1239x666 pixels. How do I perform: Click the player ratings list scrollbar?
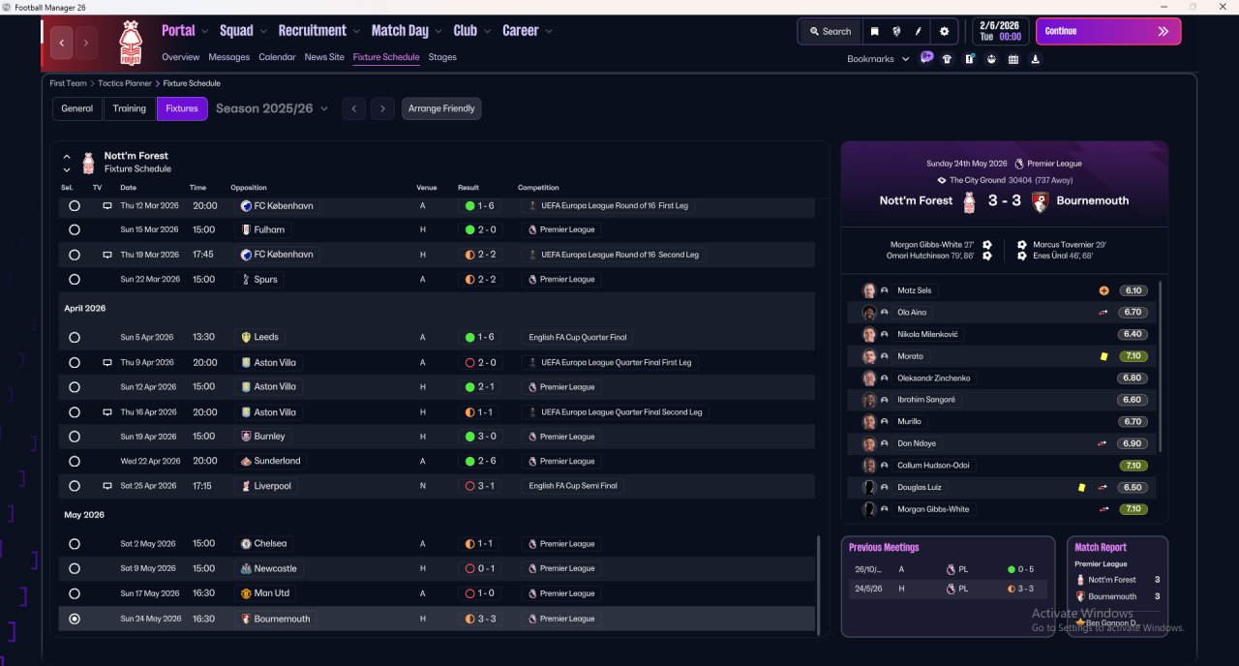pos(1160,367)
